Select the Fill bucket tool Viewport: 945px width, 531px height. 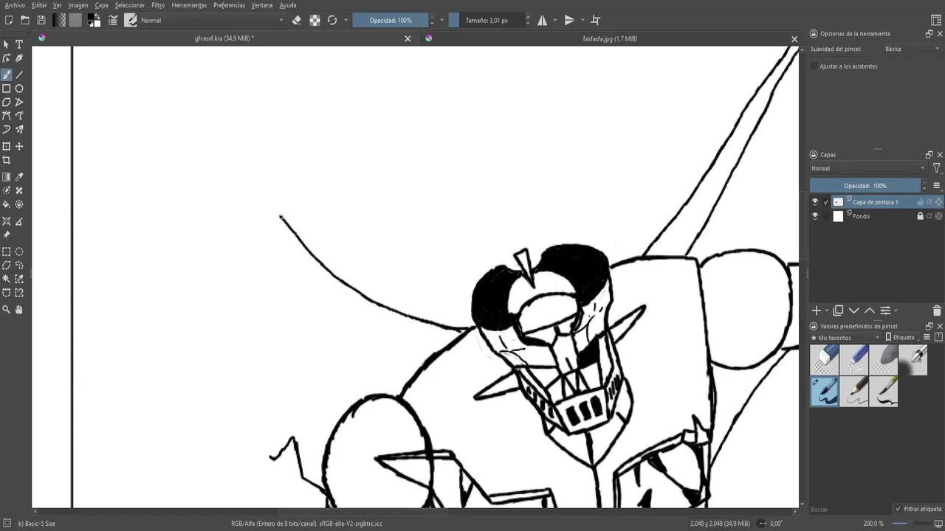click(7, 204)
